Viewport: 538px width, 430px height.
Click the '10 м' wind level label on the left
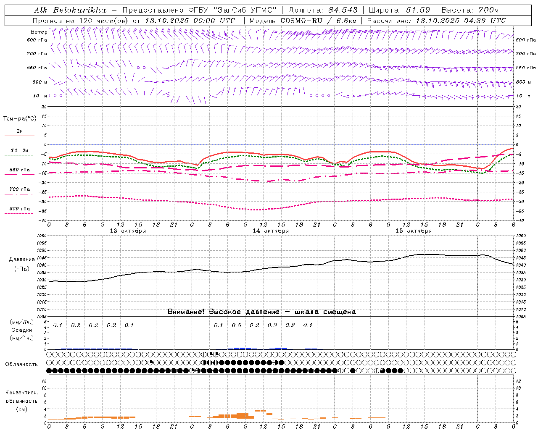[40, 96]
